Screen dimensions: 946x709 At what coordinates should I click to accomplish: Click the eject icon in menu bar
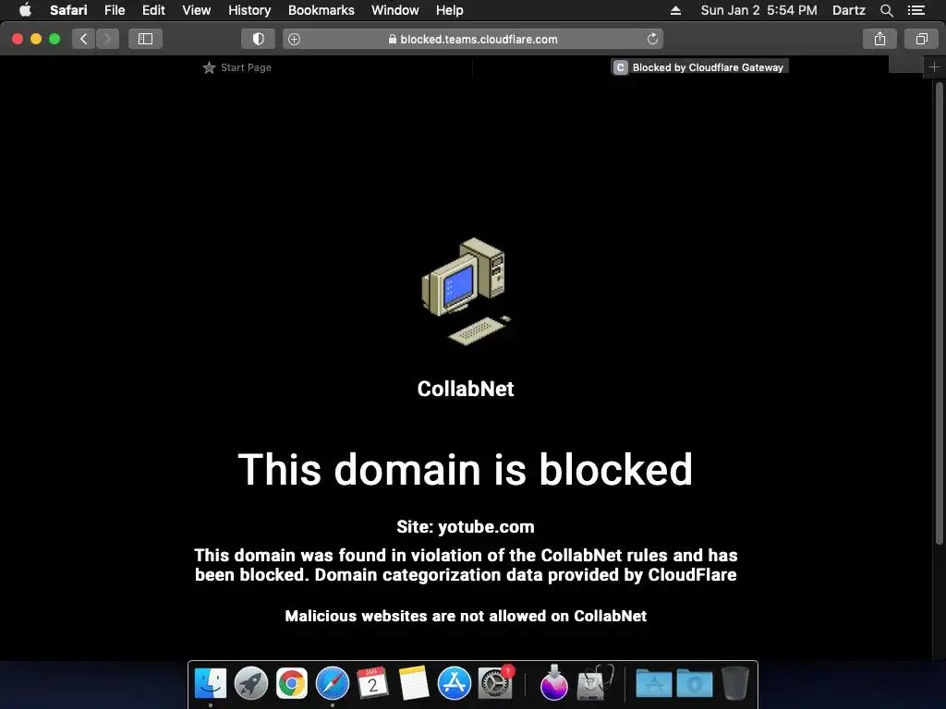click(675, 10)
